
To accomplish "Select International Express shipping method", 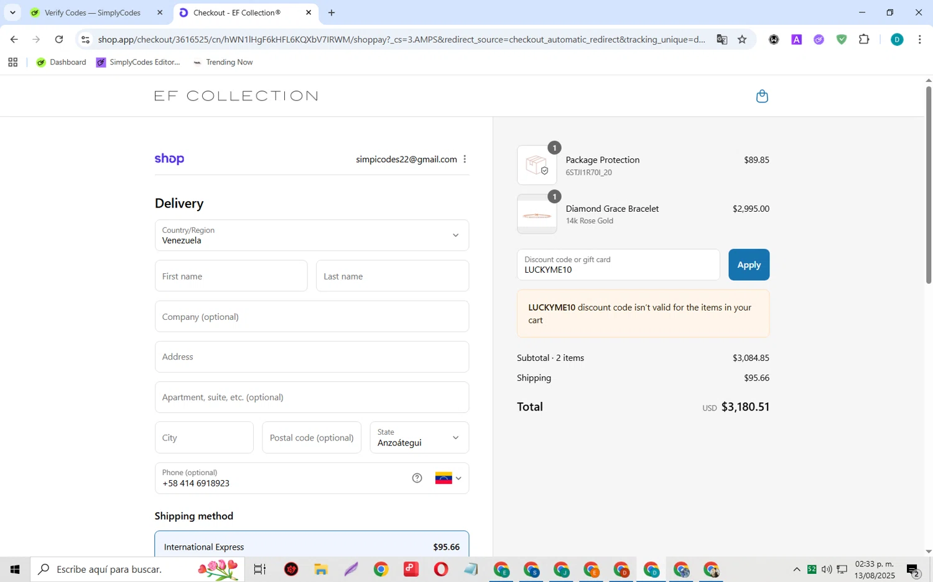I will point(312,544).
